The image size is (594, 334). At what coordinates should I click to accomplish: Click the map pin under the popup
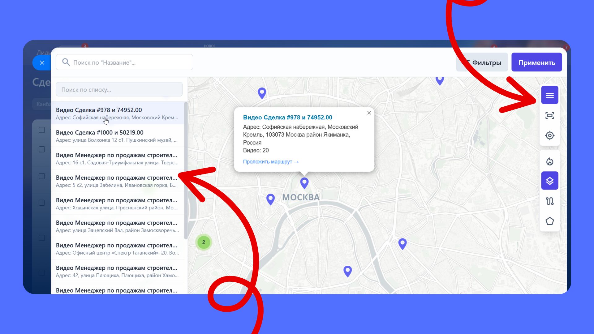tap(304, 182)
